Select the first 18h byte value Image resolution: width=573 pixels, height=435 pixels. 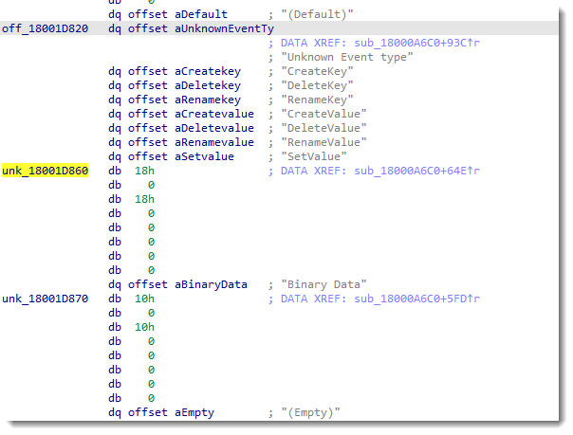[x=144, y=171]
